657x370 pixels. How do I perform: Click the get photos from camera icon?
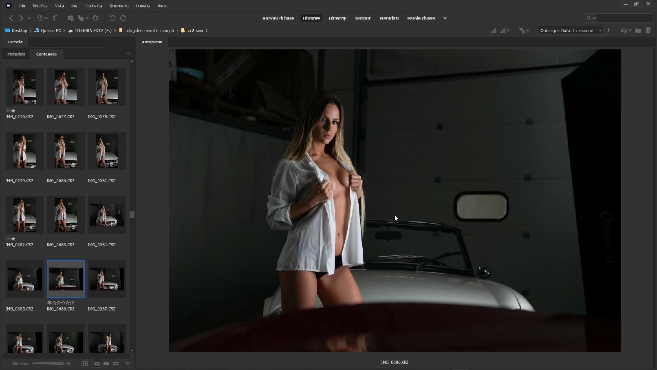(x=71, y=18)
